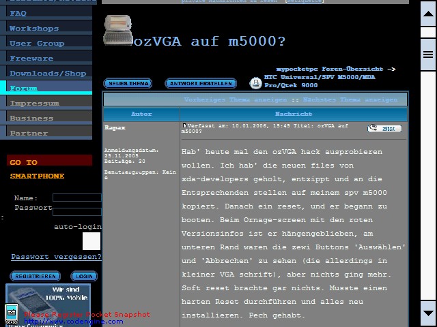437x327 pixels.
Task: Click the forum icon beside HTC Universal link
Action: 255,83
